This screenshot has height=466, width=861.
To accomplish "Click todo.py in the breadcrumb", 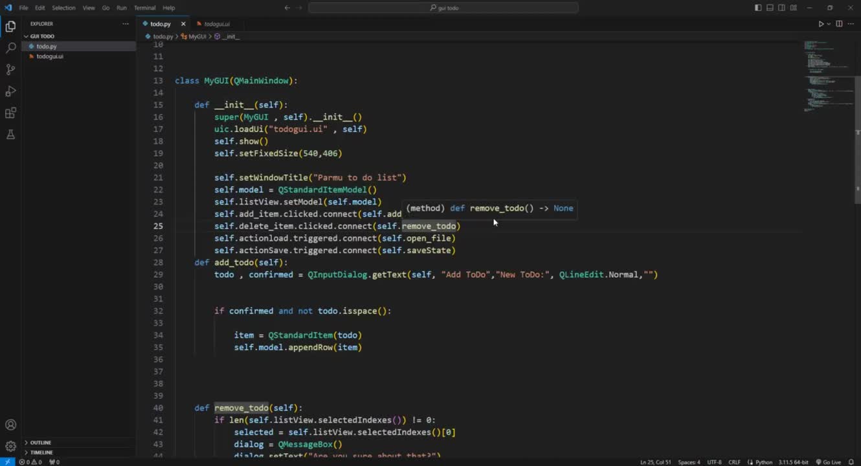I will (162, 37).
